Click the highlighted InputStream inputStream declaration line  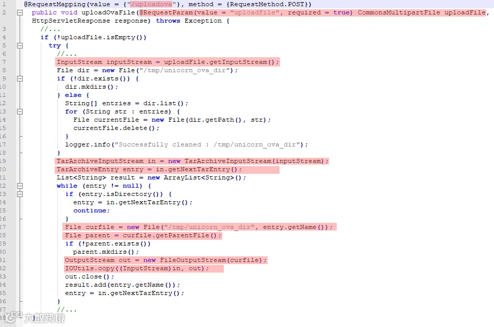168,62
